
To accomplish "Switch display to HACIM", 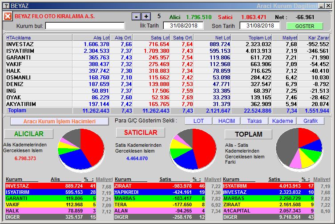I will click(x=226, y=121).
